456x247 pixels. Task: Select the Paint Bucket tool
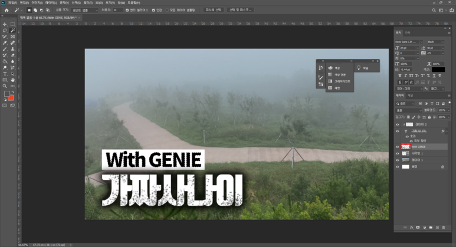[x=5, y=61]
